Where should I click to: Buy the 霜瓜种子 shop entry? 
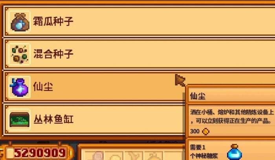click(x=139, y=21)
